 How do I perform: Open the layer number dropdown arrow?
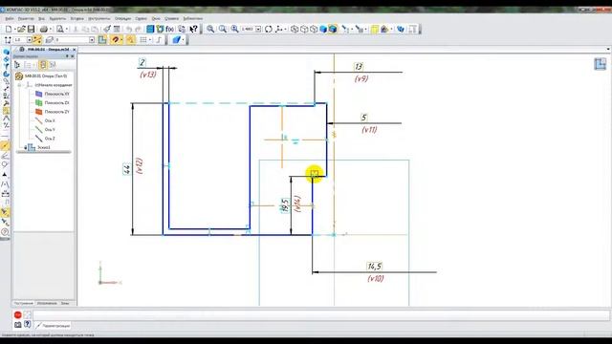point(92,40)
